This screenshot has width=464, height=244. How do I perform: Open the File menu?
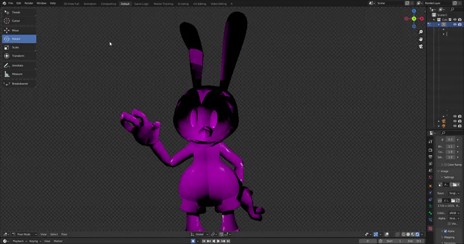11,3
